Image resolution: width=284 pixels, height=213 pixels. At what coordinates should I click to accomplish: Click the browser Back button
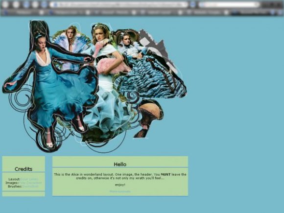click(5, 4)
